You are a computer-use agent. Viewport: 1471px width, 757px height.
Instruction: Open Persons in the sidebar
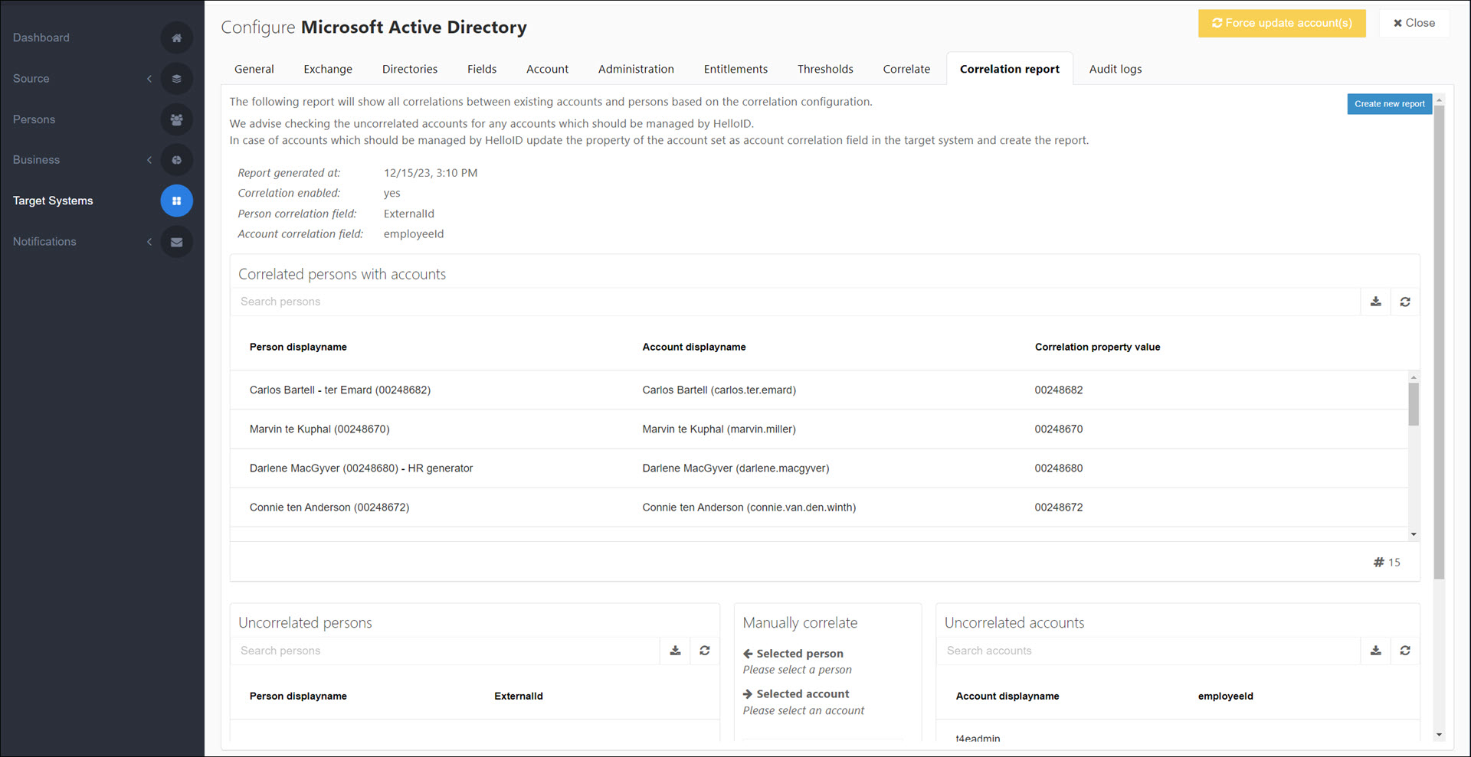pos(34,119)
